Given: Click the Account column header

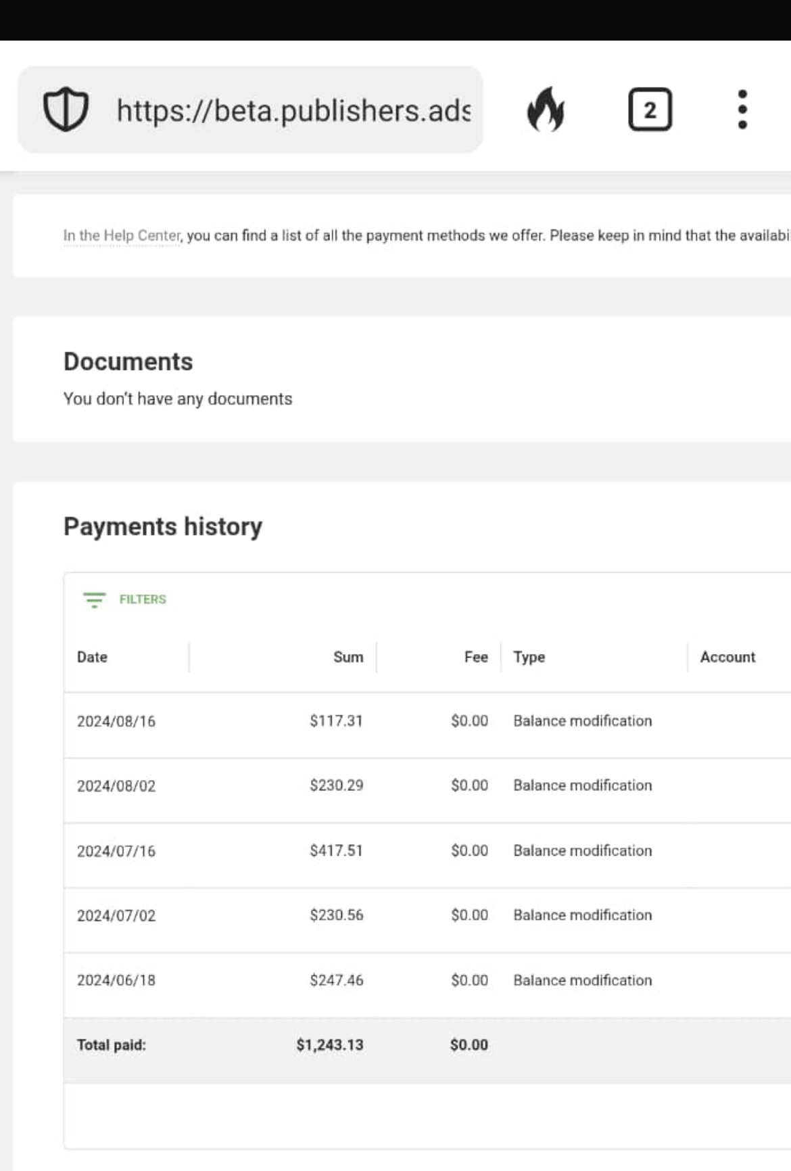Looking at the screenshot, I should [x=727, y=657].
